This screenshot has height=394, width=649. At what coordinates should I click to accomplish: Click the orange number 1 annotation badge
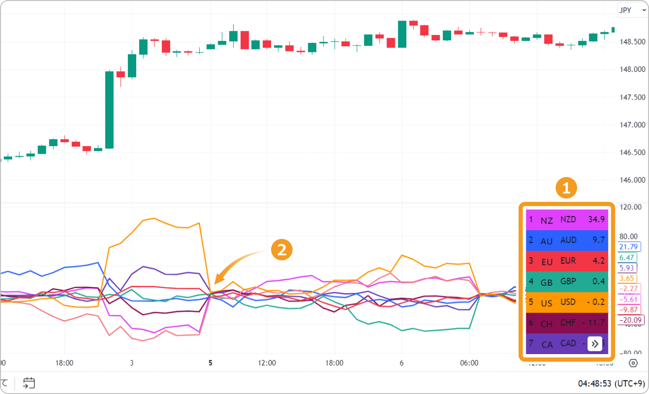(566, 188)
